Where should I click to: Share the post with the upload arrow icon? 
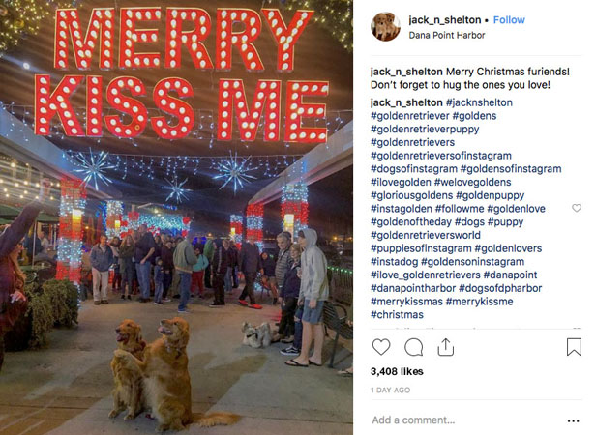tap(445, 347)
